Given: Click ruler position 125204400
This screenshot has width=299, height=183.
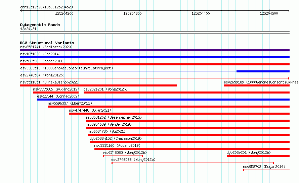Looking at the screenshot, I should (x=201, y=13).
